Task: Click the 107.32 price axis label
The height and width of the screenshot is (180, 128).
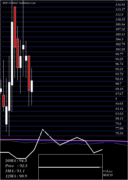Action: [120, 29]
